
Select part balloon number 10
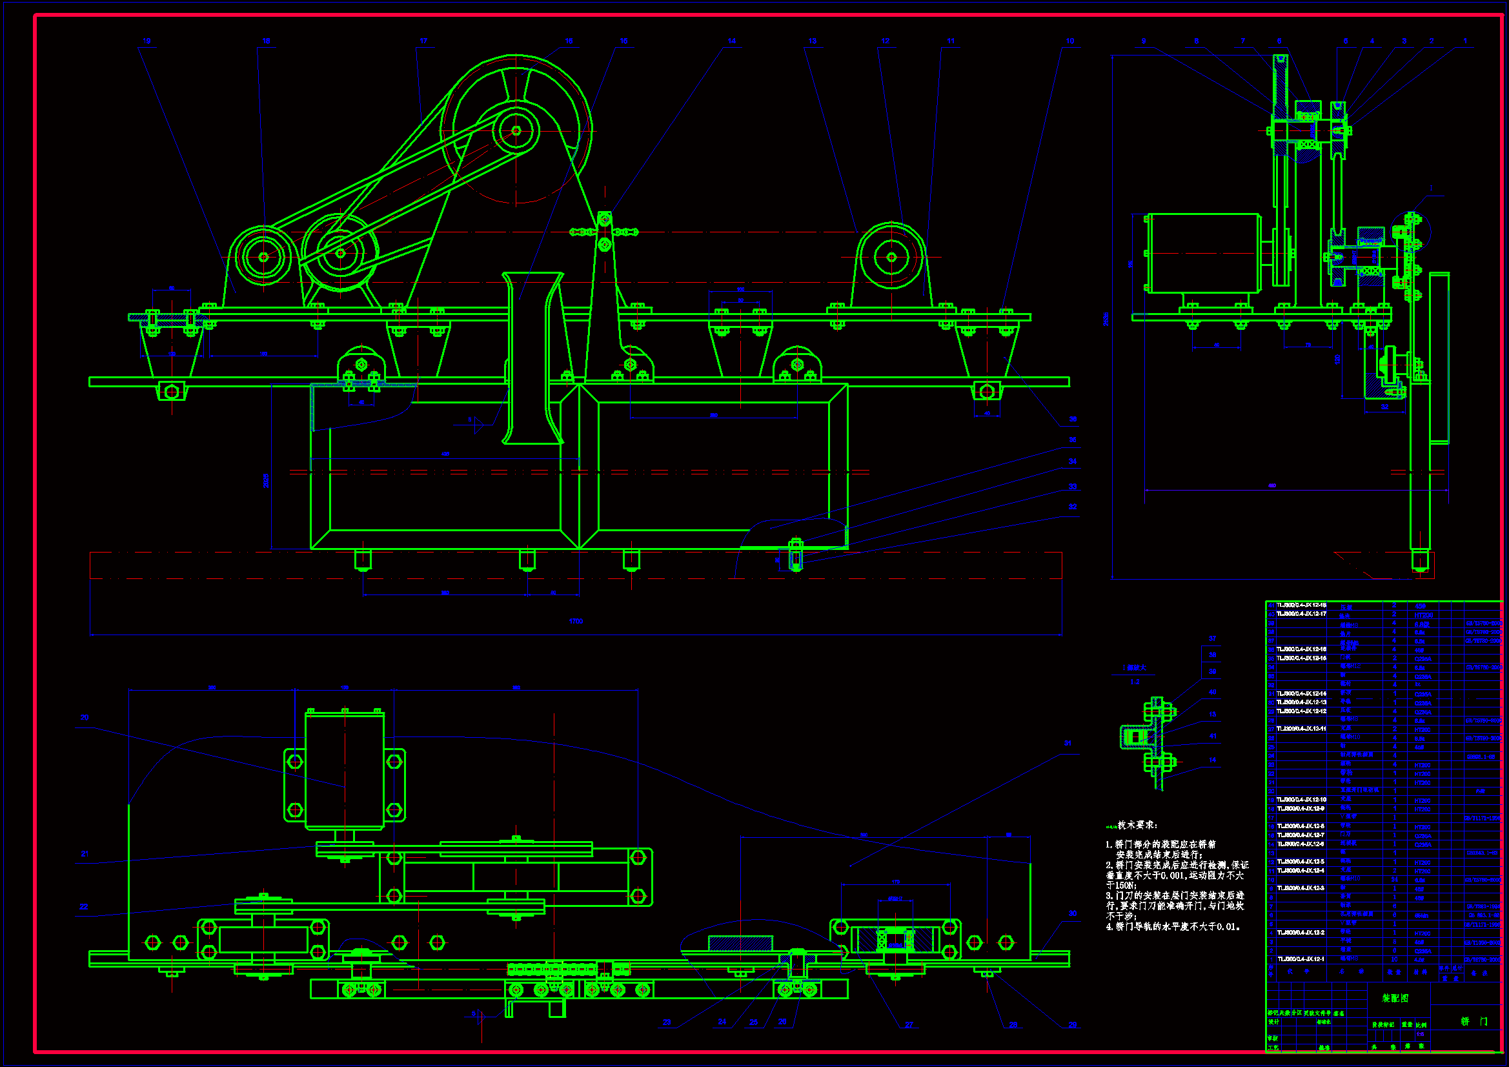point(1069,41)
